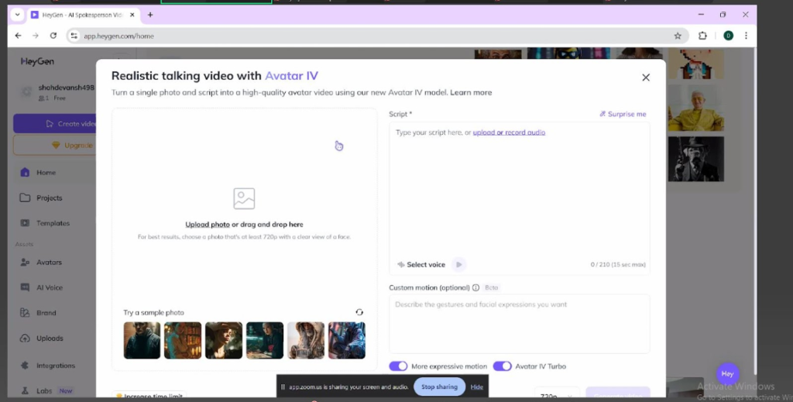Image resolution: width=793 pixels, height=402 pixels.
Task: Open the Select voice picker
Action: coord(421,264)
